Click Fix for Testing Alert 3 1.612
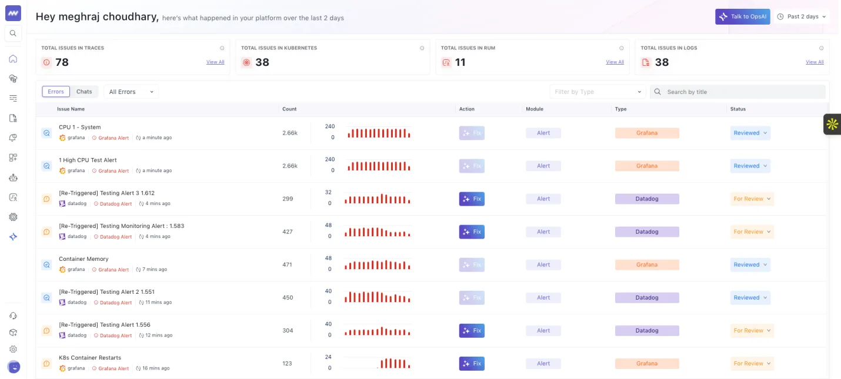This screenshot has height=379, width=841. pos(472,199)
